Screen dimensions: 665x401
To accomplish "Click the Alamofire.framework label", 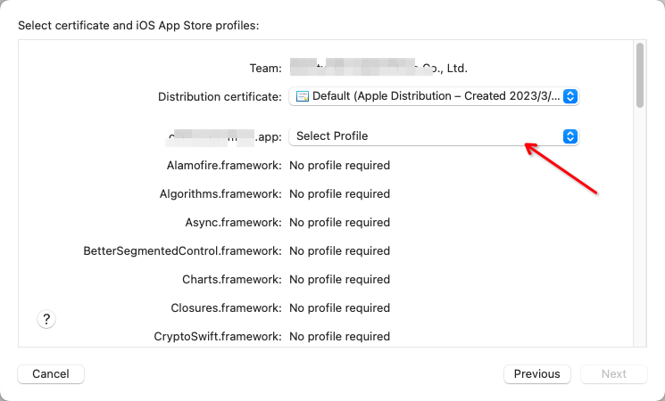I will (224, 165).
